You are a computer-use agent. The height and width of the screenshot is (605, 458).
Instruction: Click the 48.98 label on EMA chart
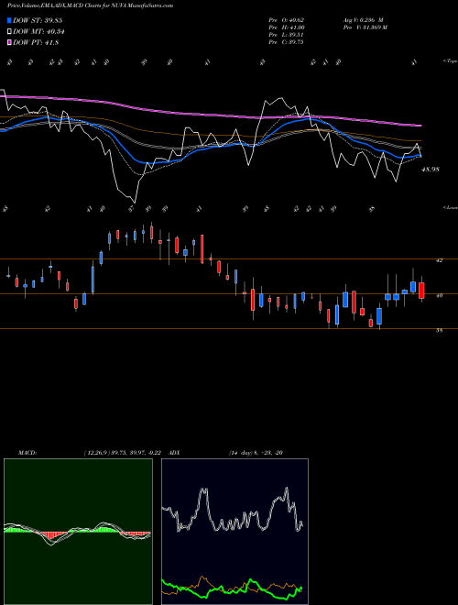click(431, 169)
